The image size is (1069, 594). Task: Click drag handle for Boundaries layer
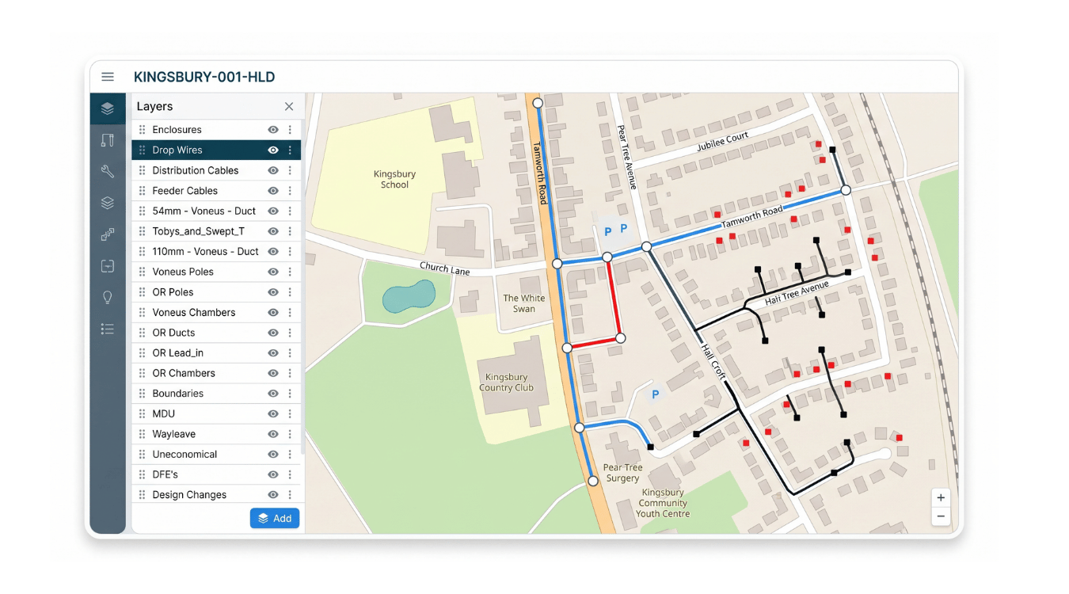tap(143, 394)
